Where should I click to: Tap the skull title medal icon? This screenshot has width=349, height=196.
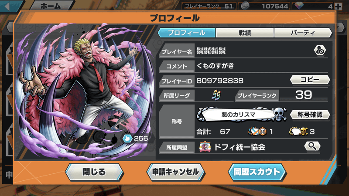coord(278,114)
